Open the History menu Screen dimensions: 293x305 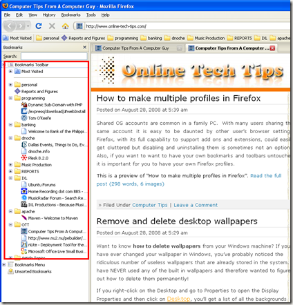click(x=49, y=15)
